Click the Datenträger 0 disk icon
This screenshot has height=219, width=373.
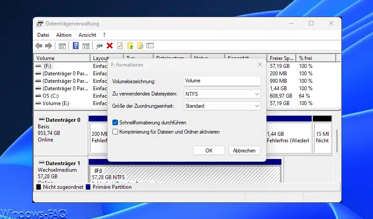pos(42,119)
